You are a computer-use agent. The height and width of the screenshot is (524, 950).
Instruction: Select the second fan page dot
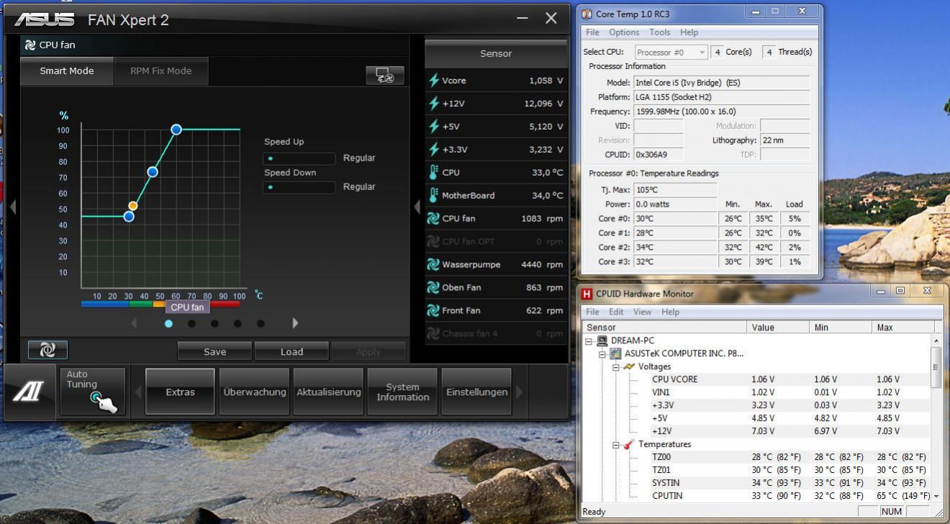point(191,324)
